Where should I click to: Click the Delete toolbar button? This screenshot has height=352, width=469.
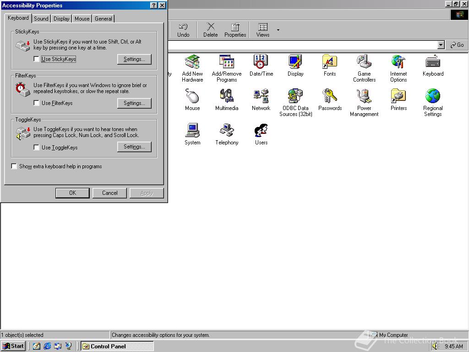[211, 30]
